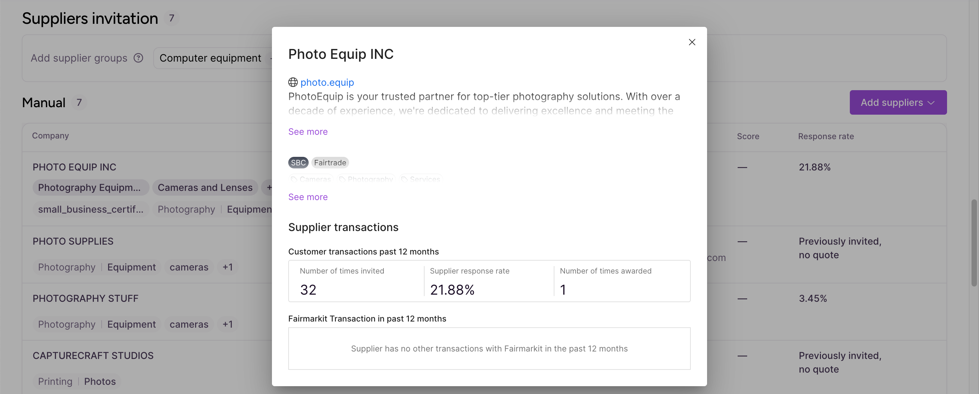Viewport: 979px width, 394px height.
Task: Click the Photography Equipm... tag chip
Action: click(x=90, y=187)
